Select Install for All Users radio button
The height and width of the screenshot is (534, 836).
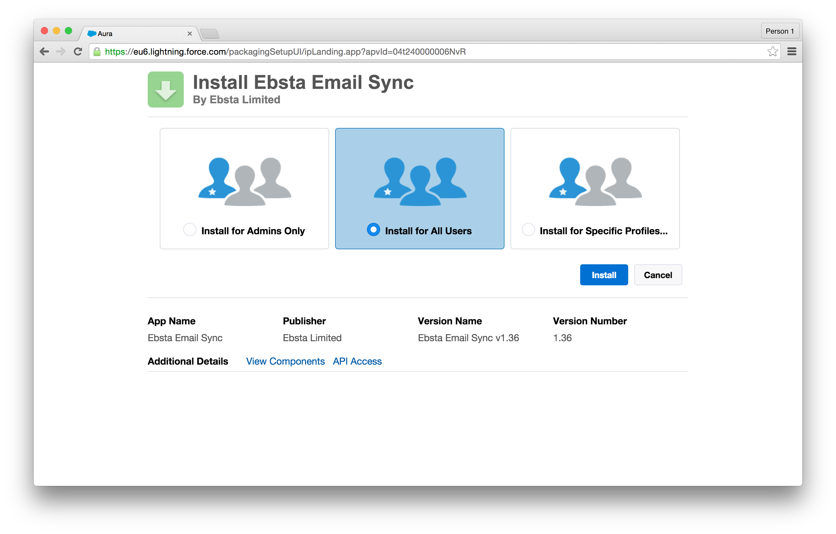[x=373, y=230]
